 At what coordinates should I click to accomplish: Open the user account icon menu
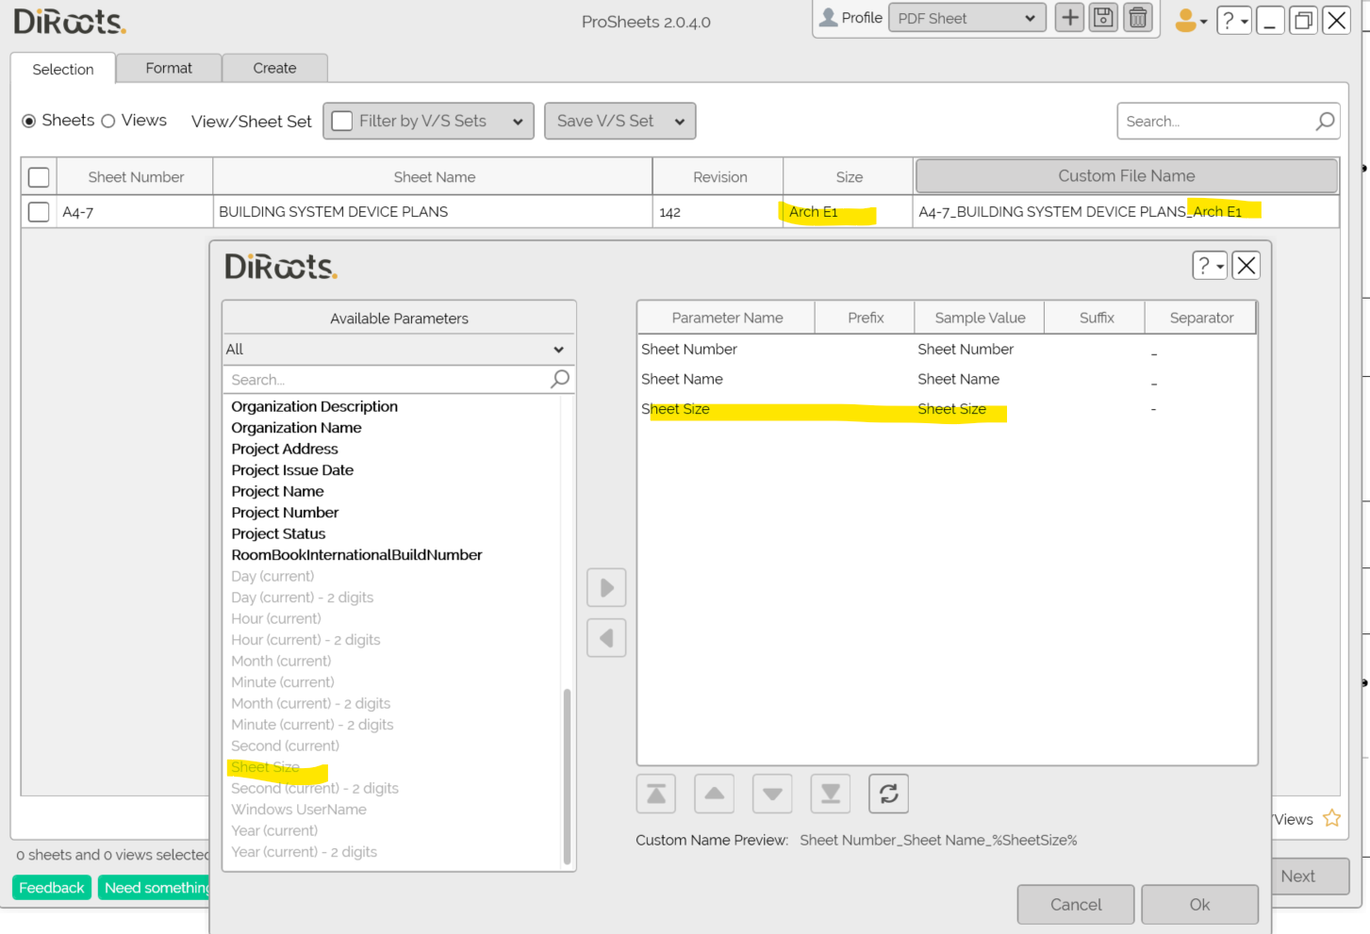point(1191,20)
